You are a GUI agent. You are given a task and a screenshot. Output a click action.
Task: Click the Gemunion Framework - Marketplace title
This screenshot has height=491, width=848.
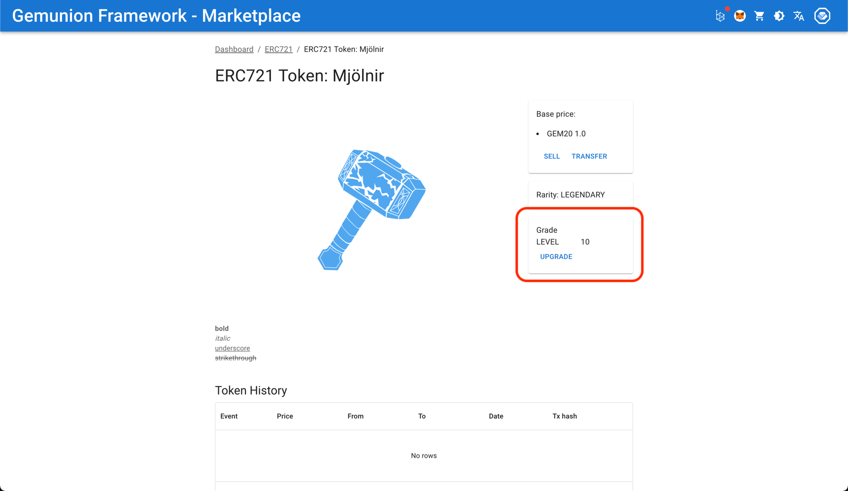click(156, 16)
